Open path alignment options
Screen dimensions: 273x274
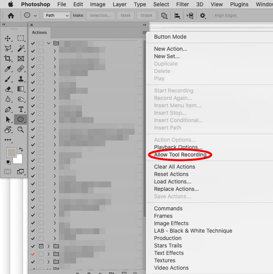[x=177, y=16]
